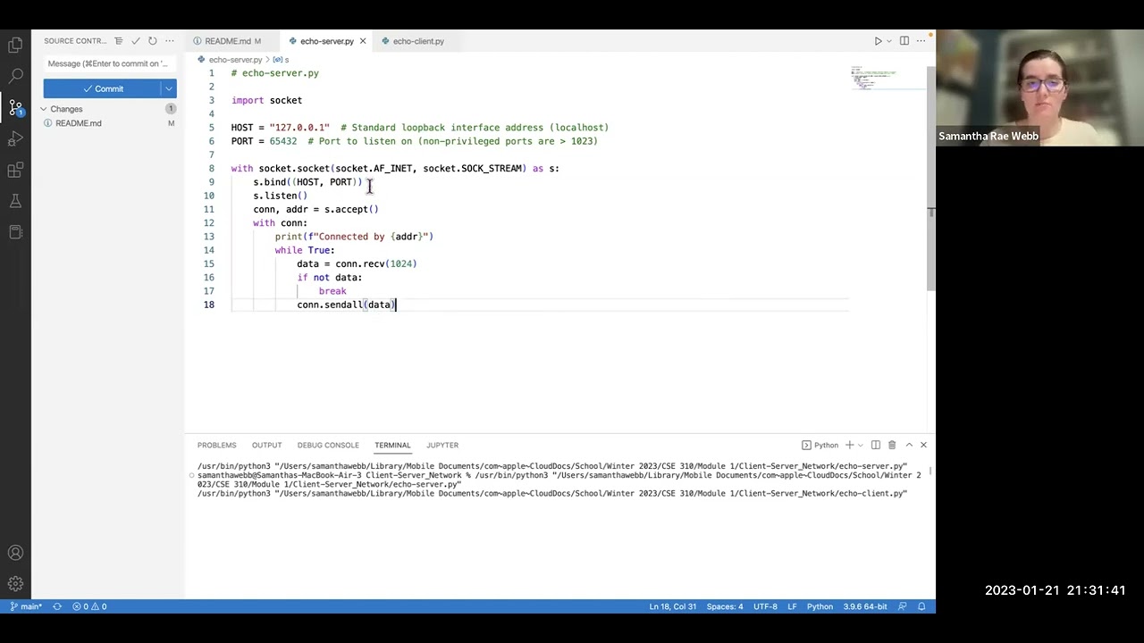Viewport: 1144px width, 643px height.
Task: Click the 'import socket' line in editor
Action: (266, 100)
